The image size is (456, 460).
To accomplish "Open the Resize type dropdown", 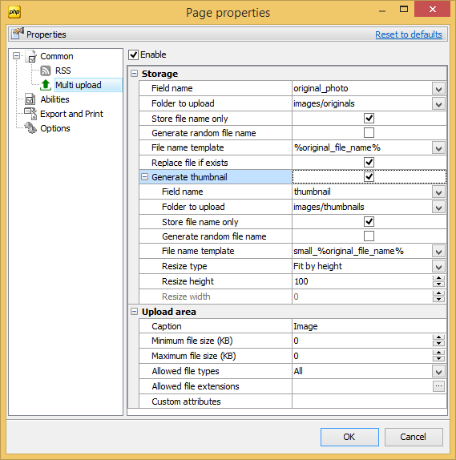I will point(438,266).
